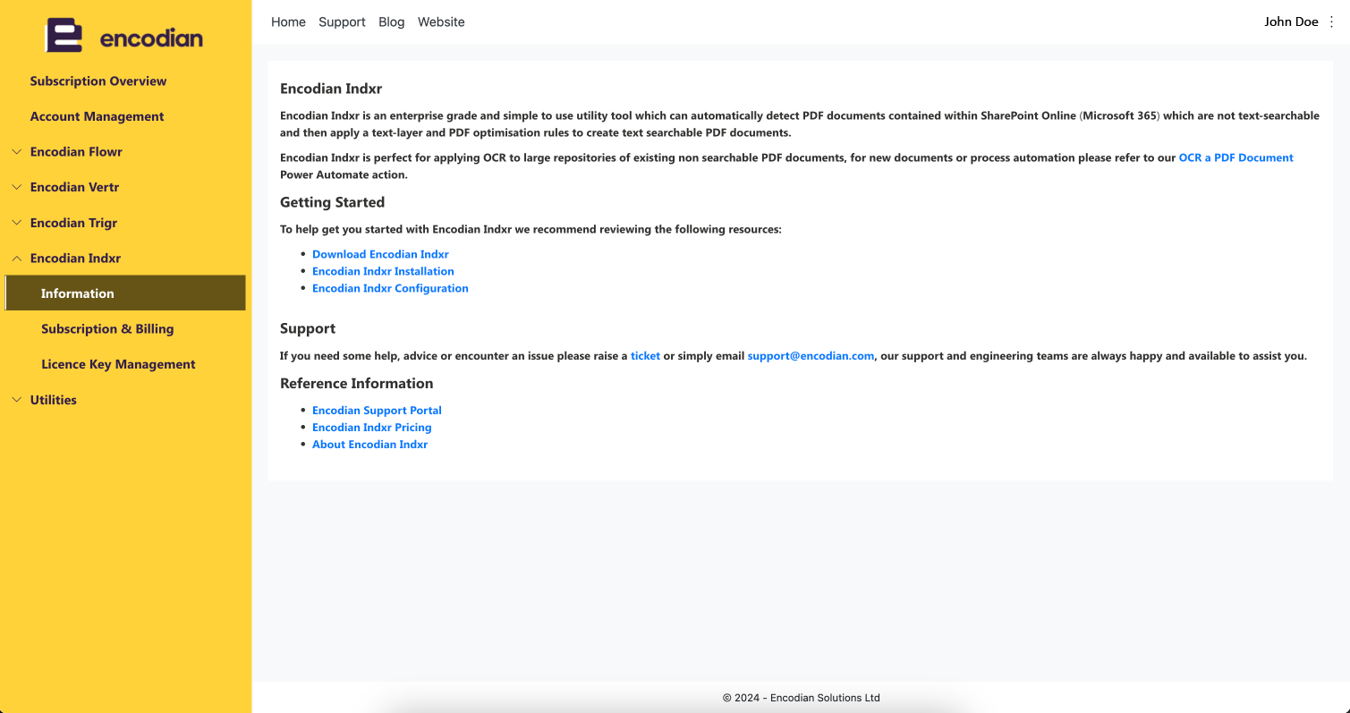Follow the OCR a PDF Document link
The width and height of the screenshot is (1350, 713).
1235,157
